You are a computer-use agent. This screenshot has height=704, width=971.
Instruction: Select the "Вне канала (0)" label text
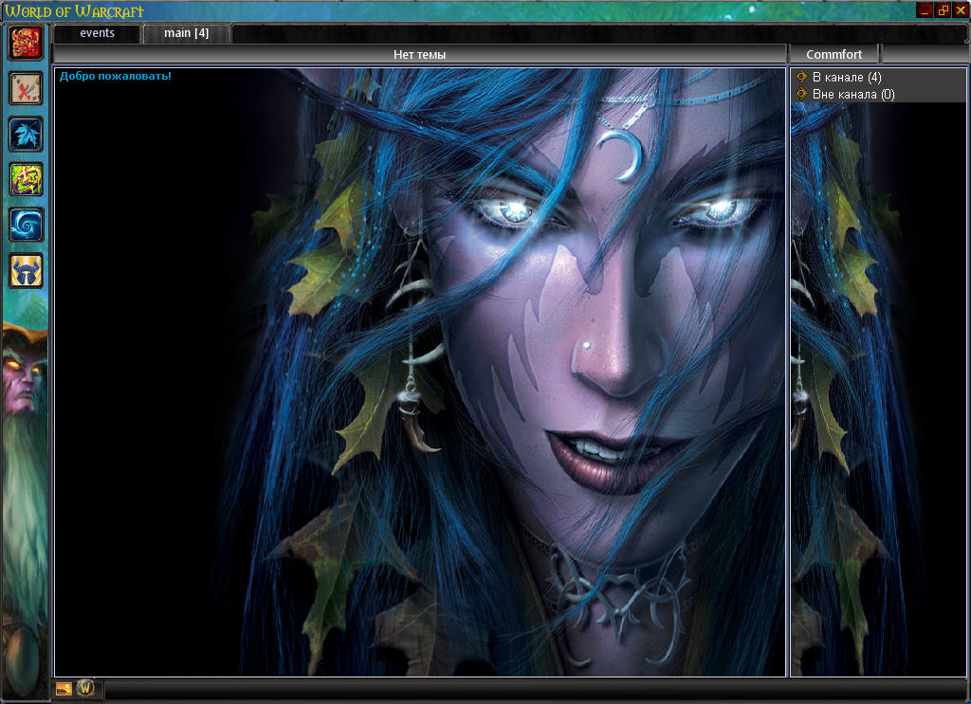(853, 95)
